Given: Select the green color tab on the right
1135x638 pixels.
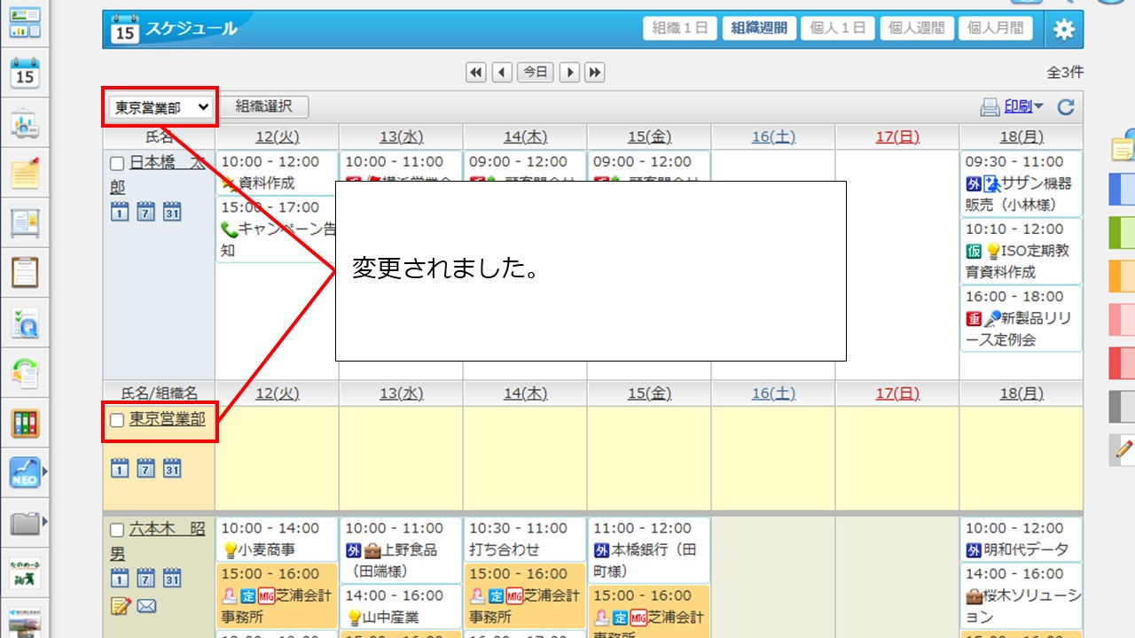Looking at the screenshot, I should click(1123, 232).
